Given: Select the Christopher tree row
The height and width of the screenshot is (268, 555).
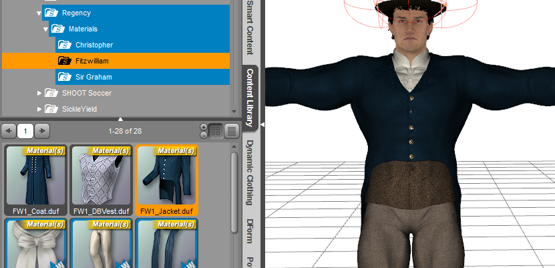Looking at the screenshot, I should tap(142, 45).
